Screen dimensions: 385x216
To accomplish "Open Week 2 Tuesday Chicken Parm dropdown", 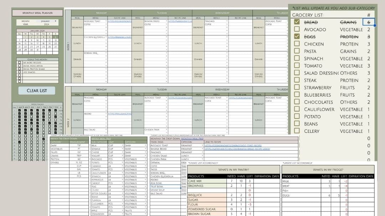I will pos(166,130).
